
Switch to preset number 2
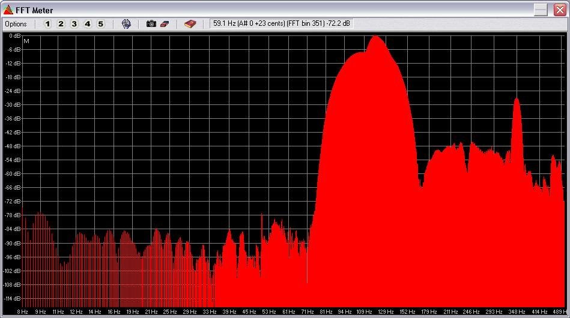click(x=61, y=24)
